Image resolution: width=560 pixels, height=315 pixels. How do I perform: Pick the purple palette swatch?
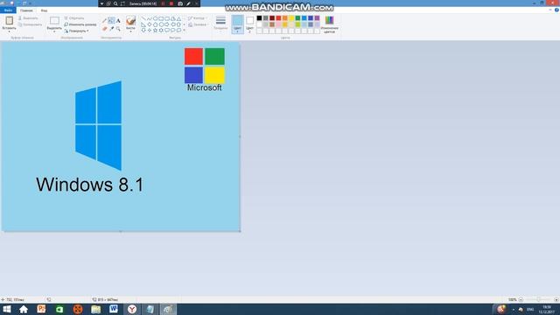[x=317, y=18]
